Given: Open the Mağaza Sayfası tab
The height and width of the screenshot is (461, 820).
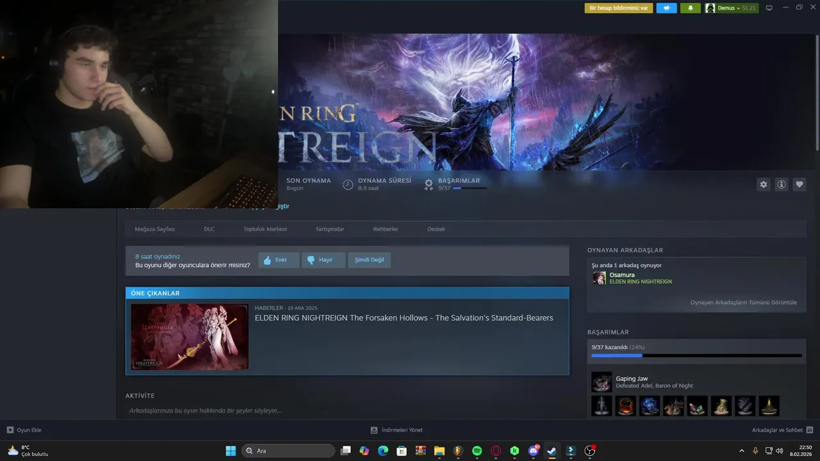Looking at the screenshot, I should tap(154, 229).
